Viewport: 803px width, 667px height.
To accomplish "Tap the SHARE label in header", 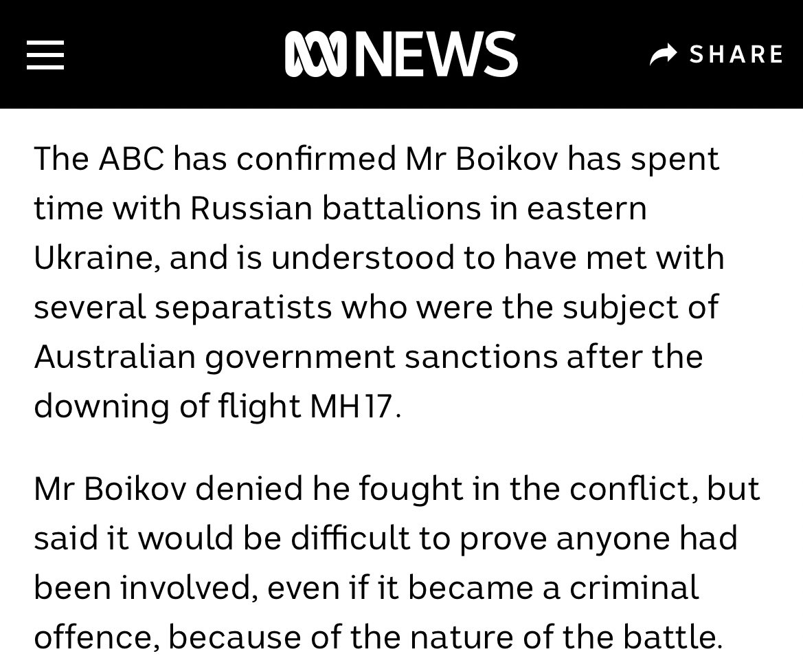I will pyautogui.click(x=736, y=54).
